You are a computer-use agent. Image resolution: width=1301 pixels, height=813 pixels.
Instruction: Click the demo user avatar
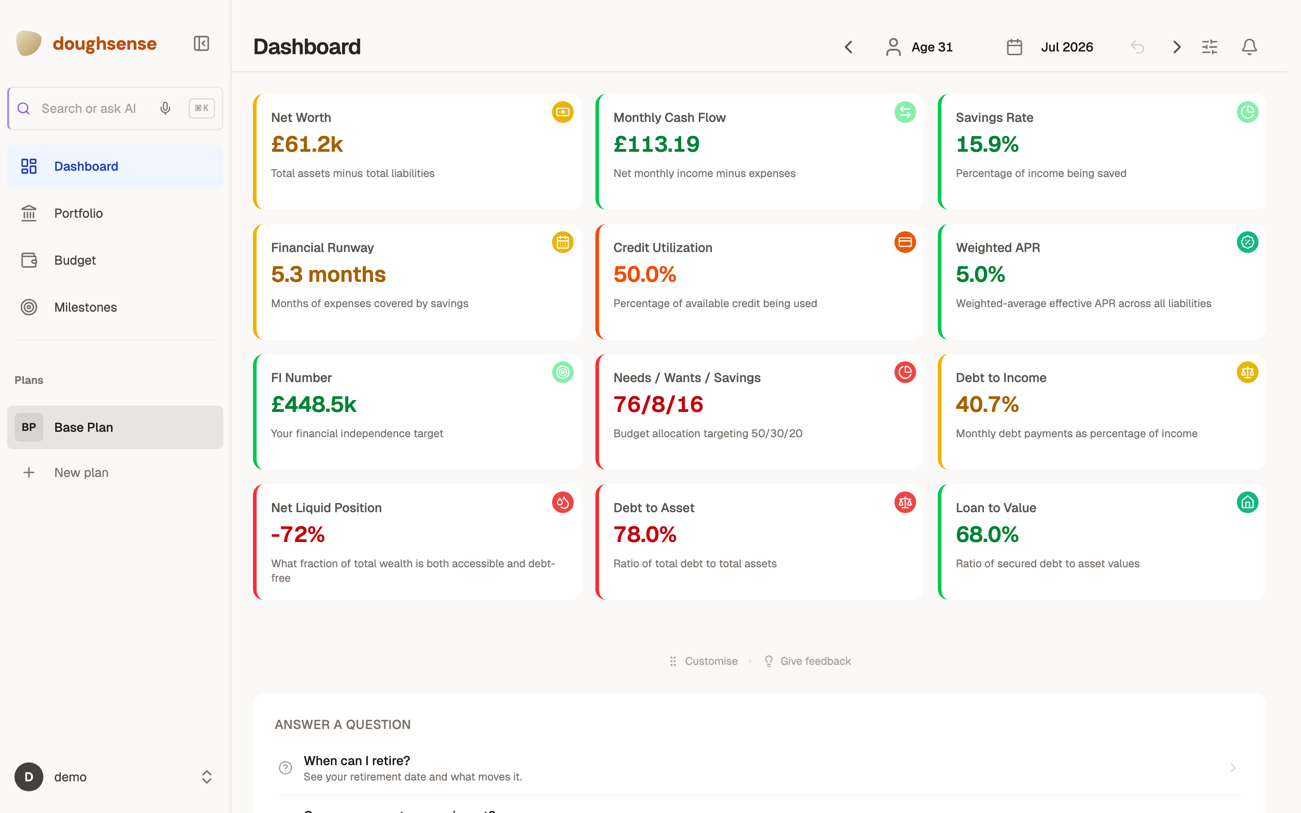29,777
